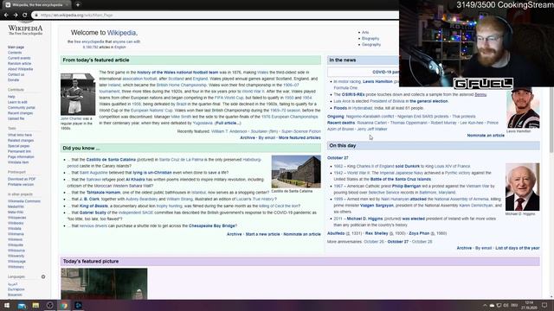
Task: Open the Wikiquote sister project link
Action: [x=16, y=245]
